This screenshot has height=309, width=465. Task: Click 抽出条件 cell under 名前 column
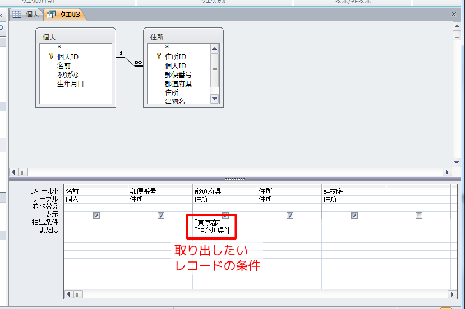pos(96,223)
